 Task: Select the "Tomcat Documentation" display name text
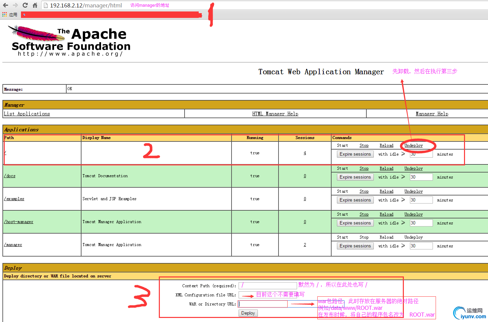105,176
